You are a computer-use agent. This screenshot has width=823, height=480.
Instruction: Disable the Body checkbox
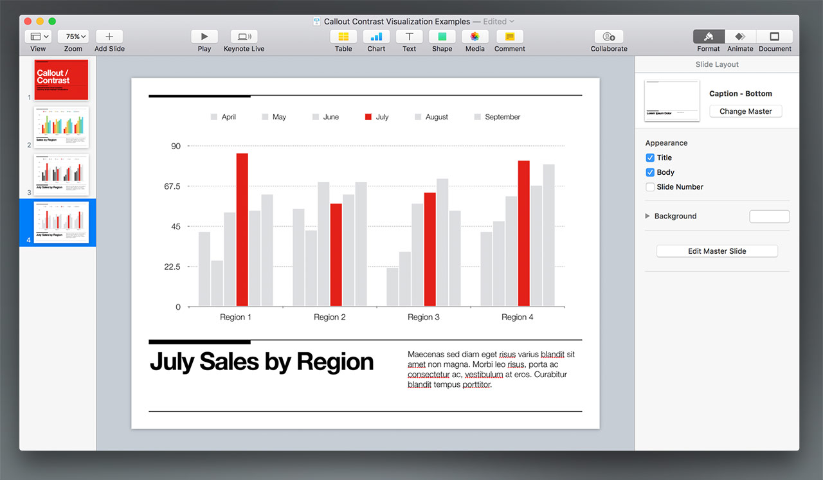tap(650, 172)
